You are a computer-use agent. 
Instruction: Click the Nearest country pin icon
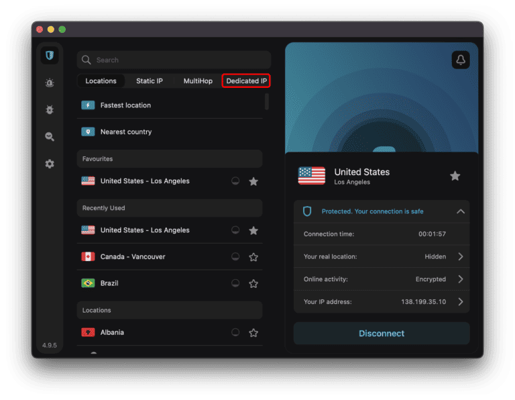coord(88,132)
